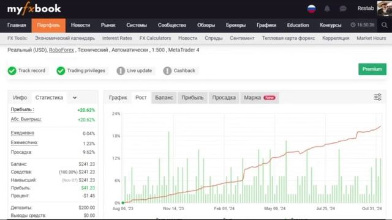Click the Прибыль : statistic label
The width and height of the screenshot is (392, 220).
tap(23, 109)
